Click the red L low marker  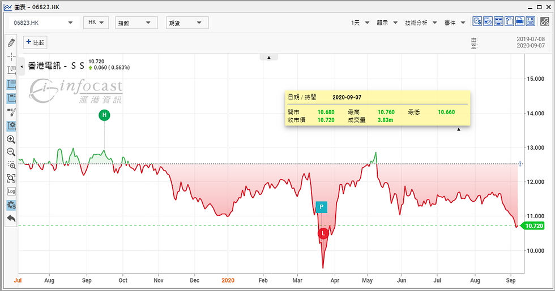(x=323, y=233)
